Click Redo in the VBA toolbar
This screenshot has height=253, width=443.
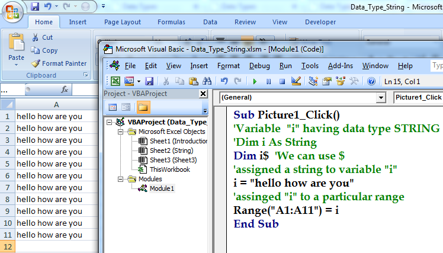237,81
